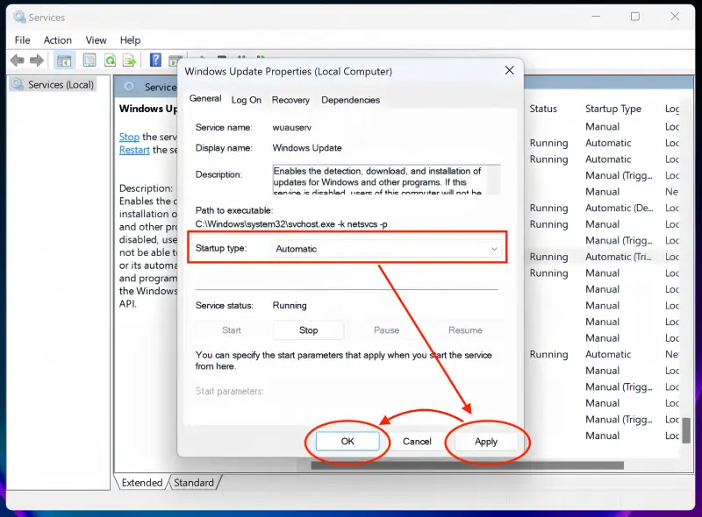702x517 pixels.
Task: Click the greyed Start button
Action: [x=232, y=330]
